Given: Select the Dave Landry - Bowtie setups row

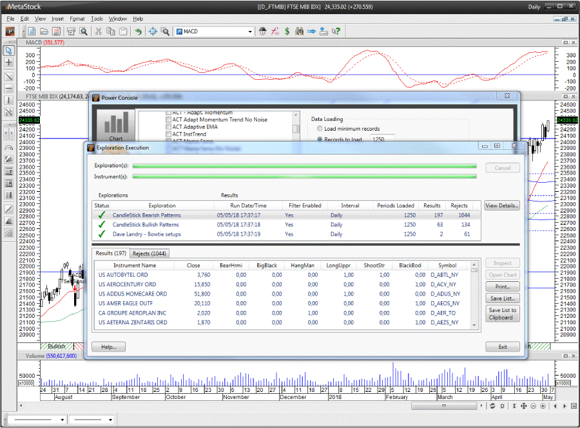Looking at the screenshot, I should click(286, 234).
